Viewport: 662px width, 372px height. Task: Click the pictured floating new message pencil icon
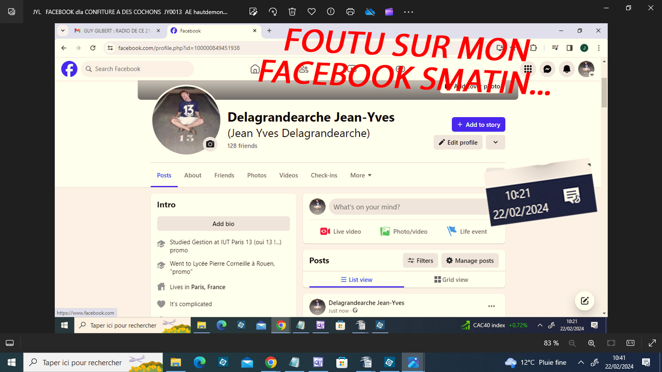[x=584, y=301]
